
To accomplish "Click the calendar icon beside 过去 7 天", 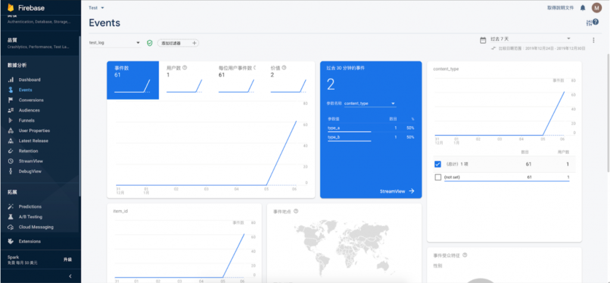I will tap(483, 40).
